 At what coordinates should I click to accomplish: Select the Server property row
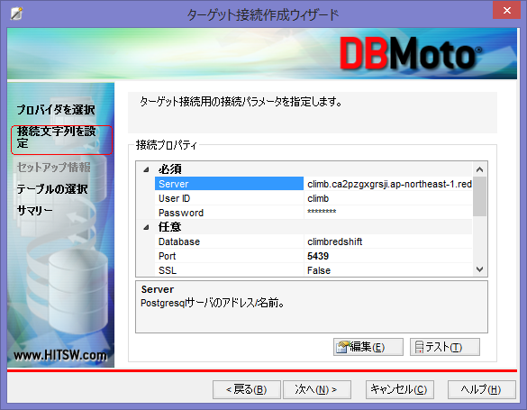[x=313, y=184]
